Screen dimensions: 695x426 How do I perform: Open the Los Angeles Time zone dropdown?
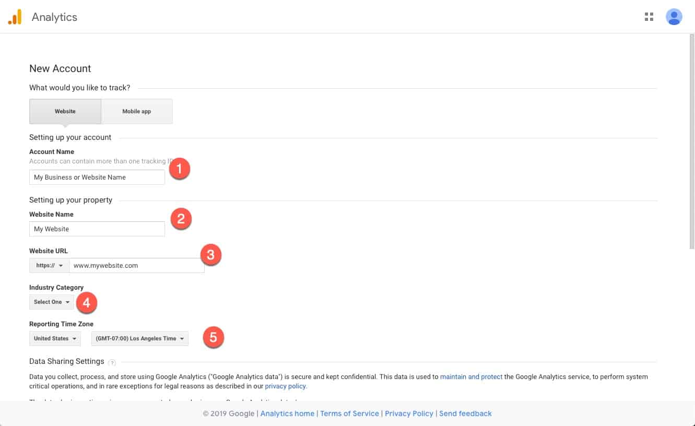140,338
